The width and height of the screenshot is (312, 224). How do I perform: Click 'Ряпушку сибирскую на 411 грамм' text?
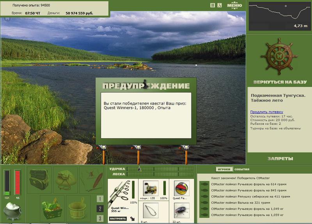pos(264,197)
